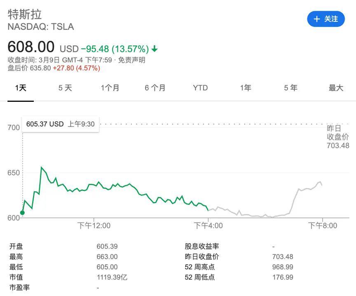Click the 700 y-axis label
356x296 pixels.
tap(14, 127)
